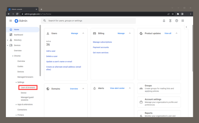The image size is (199, 123).
Task: Open Managed browsers in sidebar
Action: [x=25, y=77]
